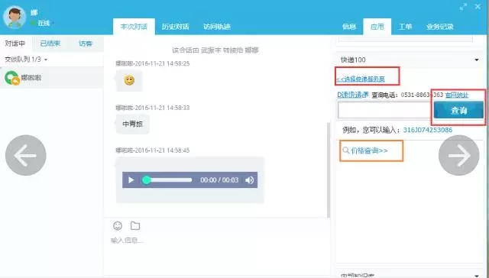The height and width of the screenshot is (278, 489).
Task: Play the voice message audio
Action: (x=131, y=180)
